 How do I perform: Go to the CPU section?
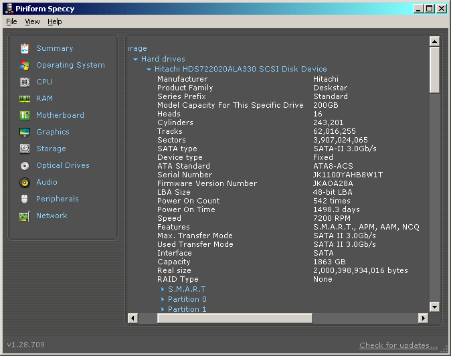tap(44, 82)
